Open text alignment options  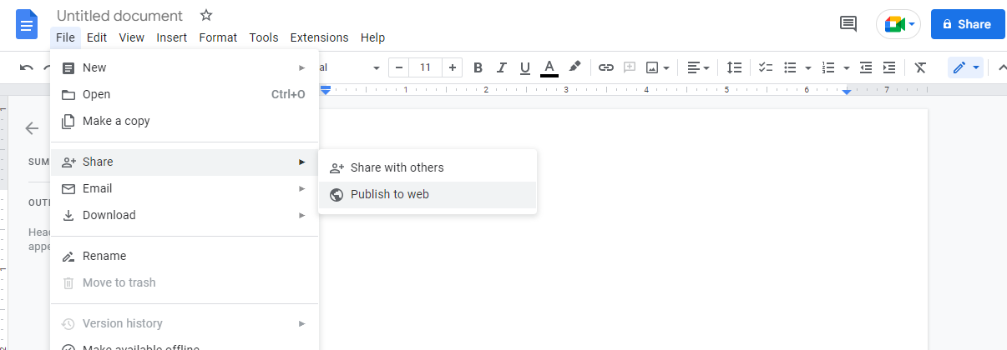coord(698,67)
